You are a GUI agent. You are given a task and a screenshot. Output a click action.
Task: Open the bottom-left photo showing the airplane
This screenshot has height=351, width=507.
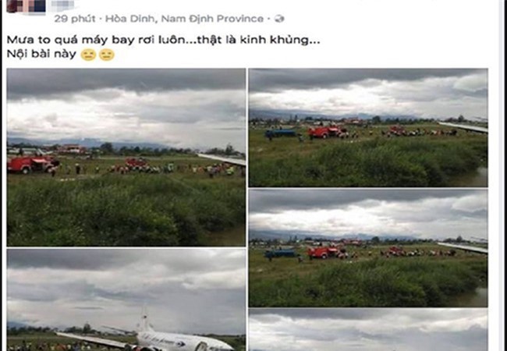[x=126, y=300]
